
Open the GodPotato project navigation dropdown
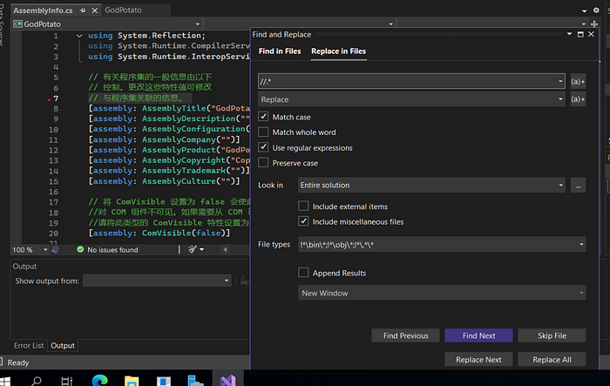click(198, 24)
